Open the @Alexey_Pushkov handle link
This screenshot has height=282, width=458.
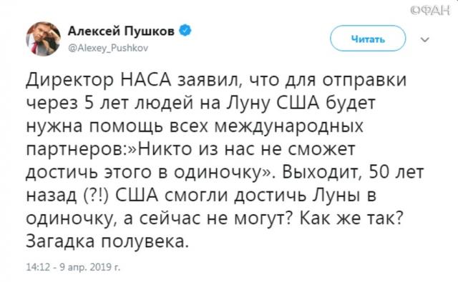(108, 48)
